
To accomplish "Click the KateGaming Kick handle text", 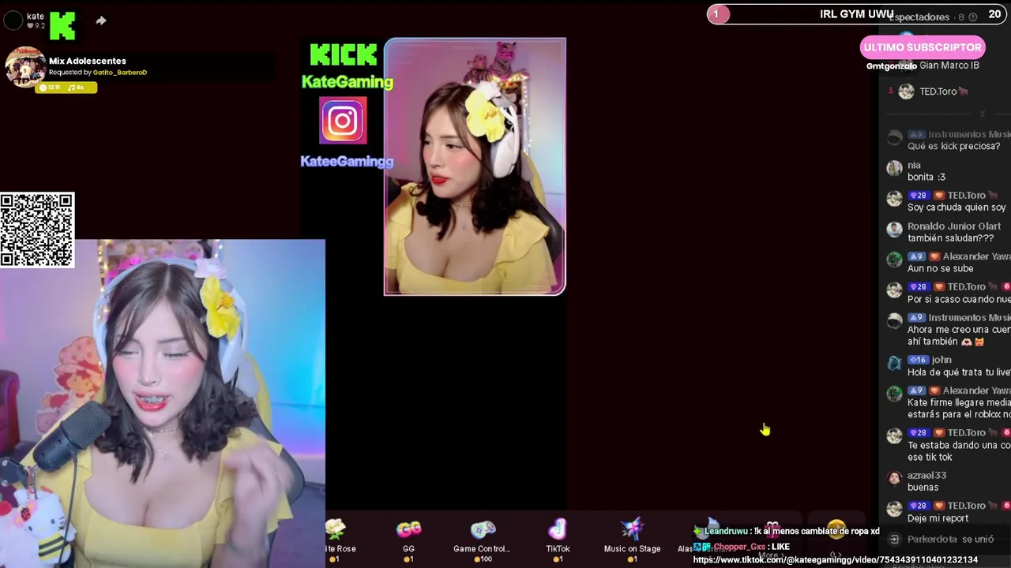I will click(348, 82).
